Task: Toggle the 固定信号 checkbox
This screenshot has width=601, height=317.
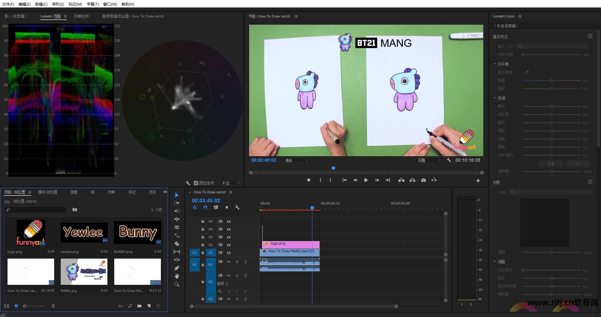Action: [x=196, y=183]
